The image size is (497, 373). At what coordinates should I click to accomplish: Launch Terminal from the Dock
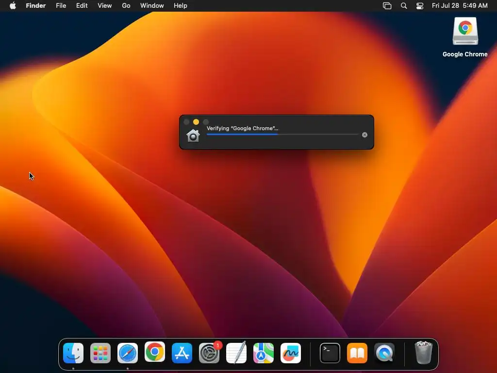(x=330, y=353)
